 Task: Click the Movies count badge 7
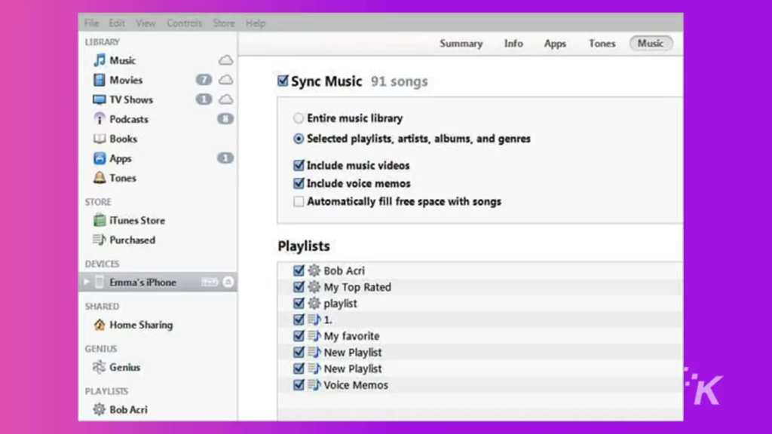[204, 80]
